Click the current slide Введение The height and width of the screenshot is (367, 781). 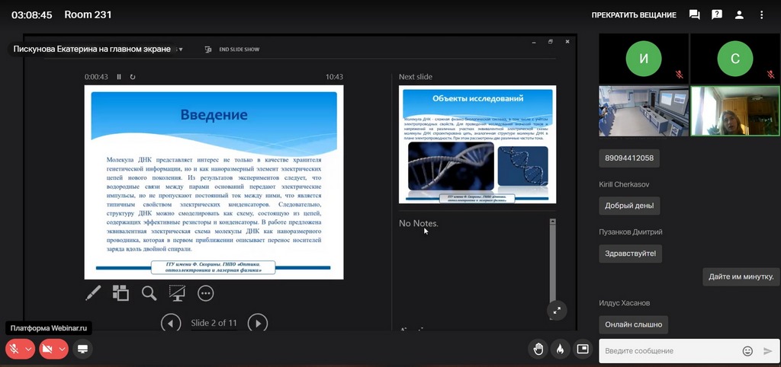pyautogui.click(x=214, y=182)
